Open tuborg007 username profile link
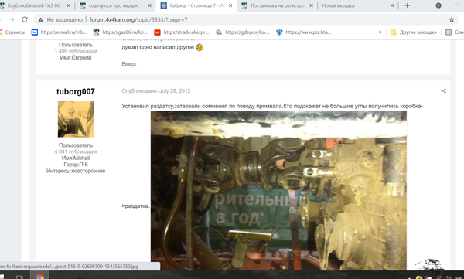This screenshot has height=279, width=464. tap(76, 92)
